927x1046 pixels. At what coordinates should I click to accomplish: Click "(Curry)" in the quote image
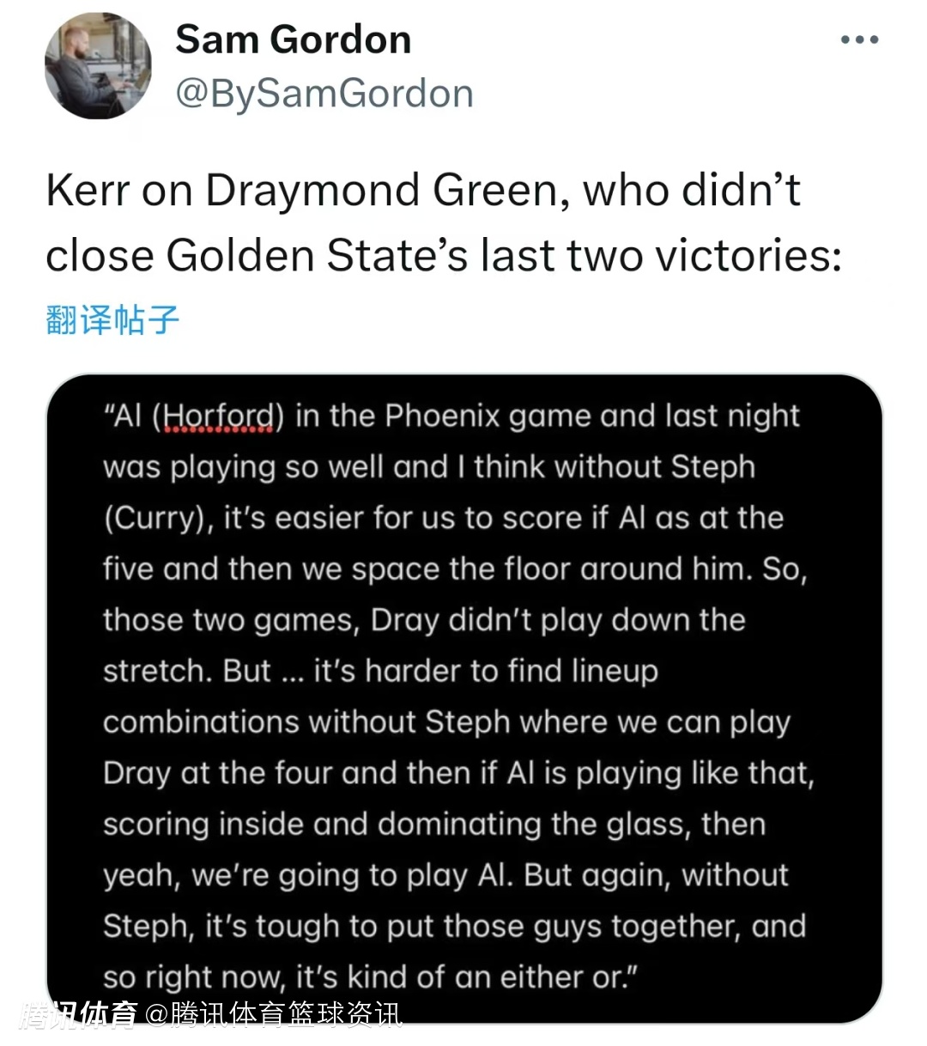[158, 519]
